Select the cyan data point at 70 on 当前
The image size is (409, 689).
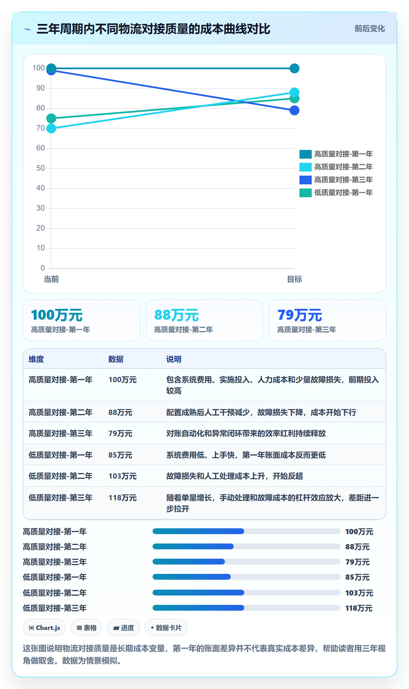(51, 128)
